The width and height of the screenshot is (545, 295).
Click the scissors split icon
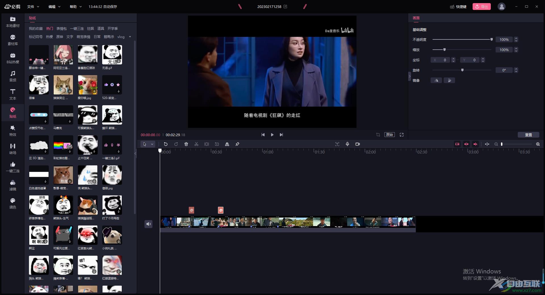[196, 144]
